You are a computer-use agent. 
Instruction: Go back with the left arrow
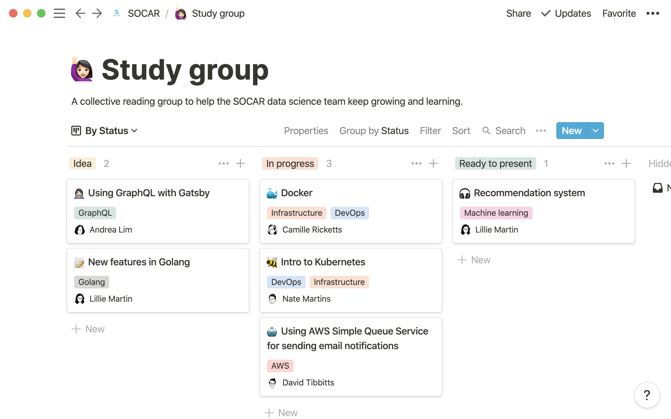click(80, 13)
